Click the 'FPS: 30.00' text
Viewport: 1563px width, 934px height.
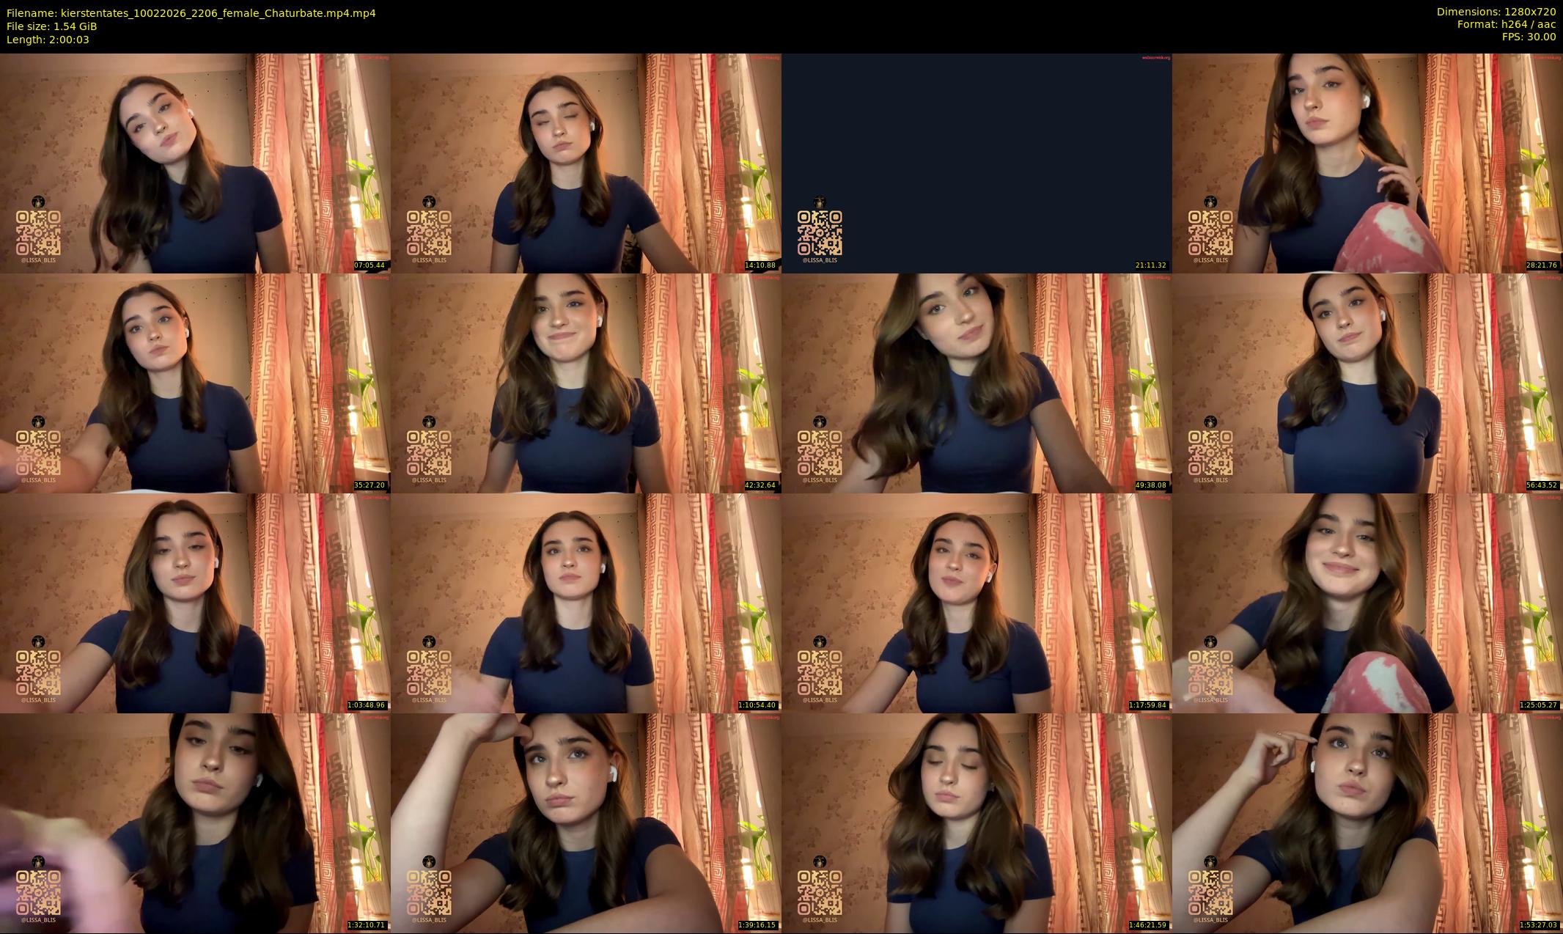[1529, 37]
